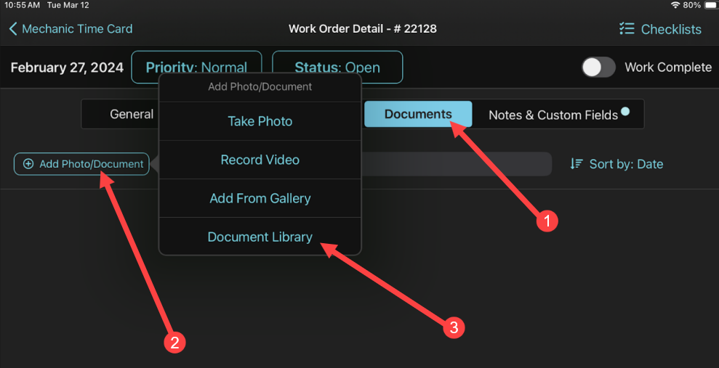This screenshot has width=719, height=368.
Task: Switch to Notes & Custom Fields tab
Action: point(558,115)
